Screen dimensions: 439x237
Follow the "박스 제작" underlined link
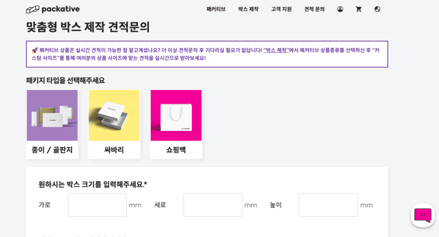276,51
